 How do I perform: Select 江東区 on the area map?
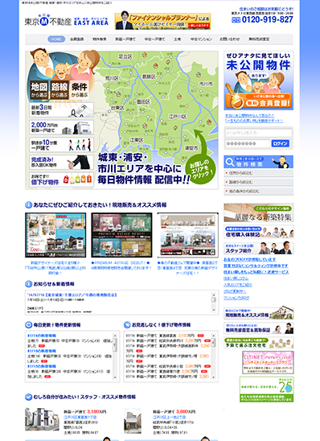(x=137, y=140)
